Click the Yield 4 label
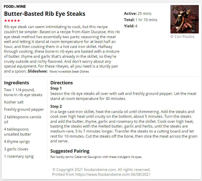The height and width of the screenshot is (181, 202). click(131, 26)
